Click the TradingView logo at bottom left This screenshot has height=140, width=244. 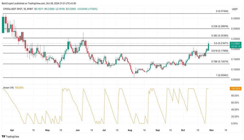click(x=10, y=137)
